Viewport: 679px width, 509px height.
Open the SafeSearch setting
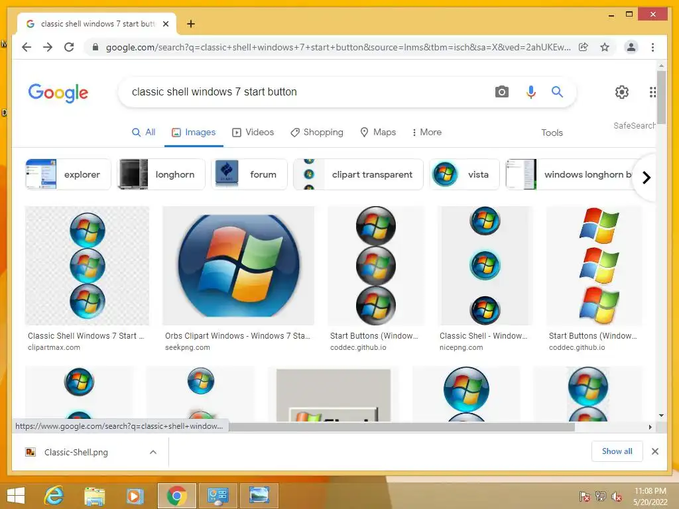tap(635, 125)
